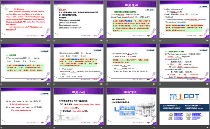Screen dimensions: 210x129
Task: Click slide number label '29'
Action: click(x=48, y=84)
